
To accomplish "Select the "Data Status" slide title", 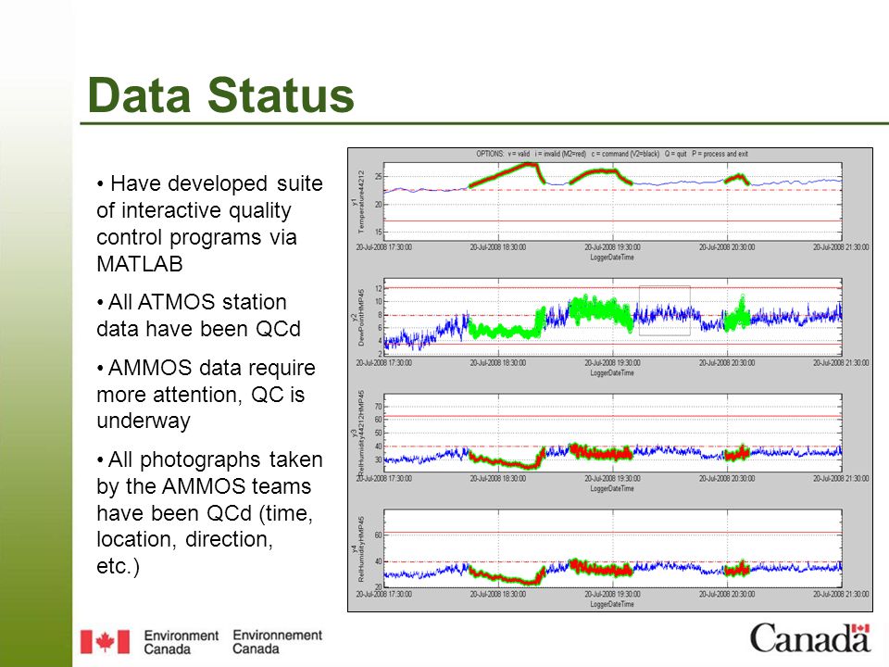I will pyautogui.click(x=221, y=94).
